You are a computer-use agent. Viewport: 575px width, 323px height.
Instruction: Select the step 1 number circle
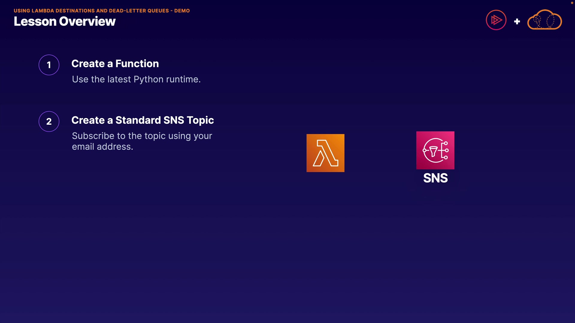click(49, 65)
